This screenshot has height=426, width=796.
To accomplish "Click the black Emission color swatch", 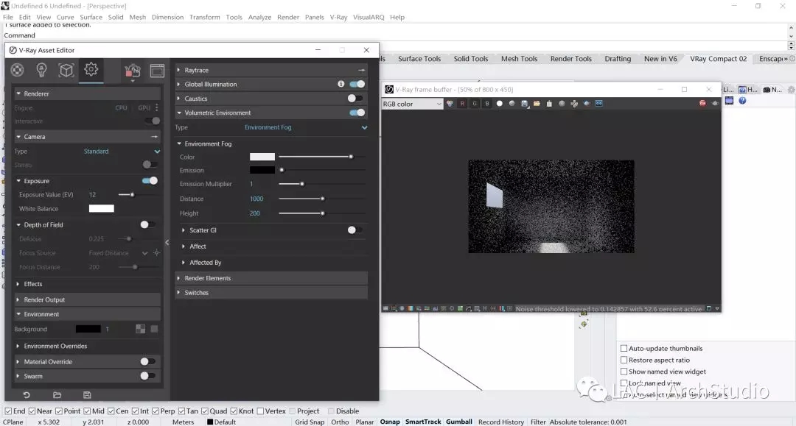I will [x=262, y=170].
